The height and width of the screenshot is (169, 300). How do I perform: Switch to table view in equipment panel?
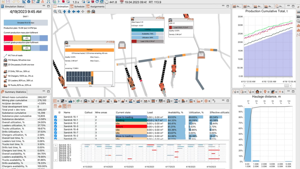pyautogui.click(x=55, y=106)
